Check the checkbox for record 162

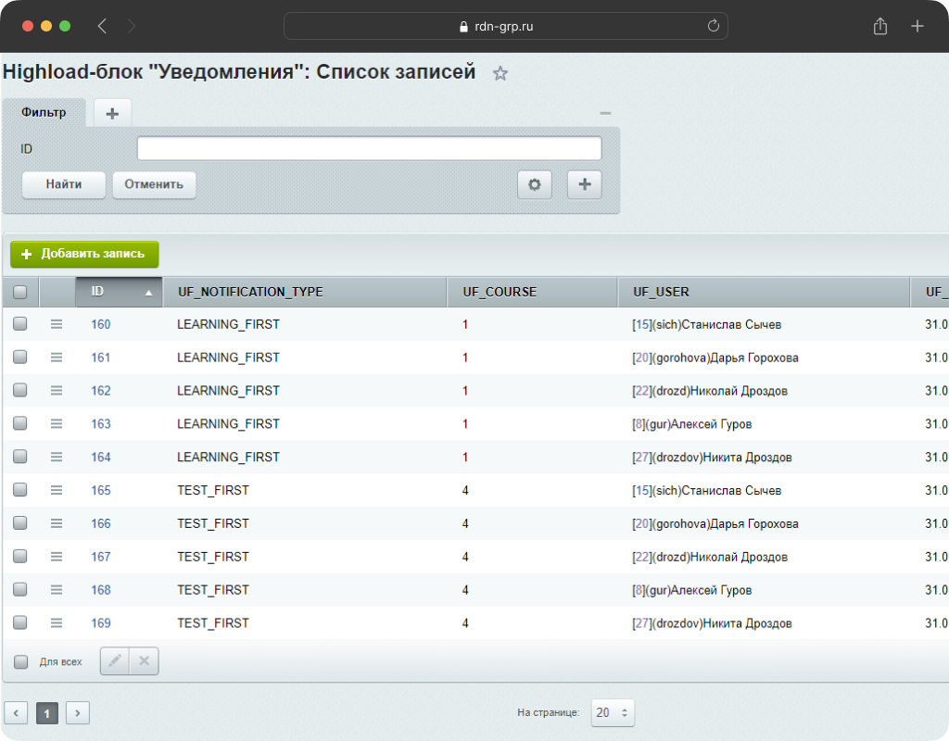pos(20,390)
